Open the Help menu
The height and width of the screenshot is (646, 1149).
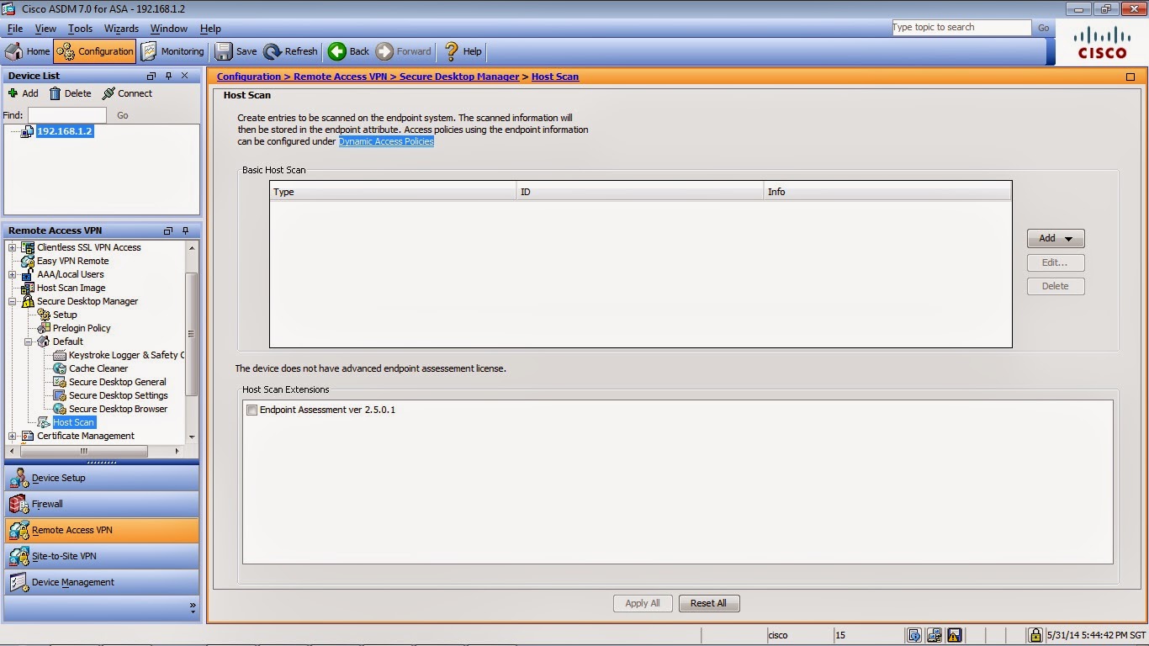(x=210, y=29)
